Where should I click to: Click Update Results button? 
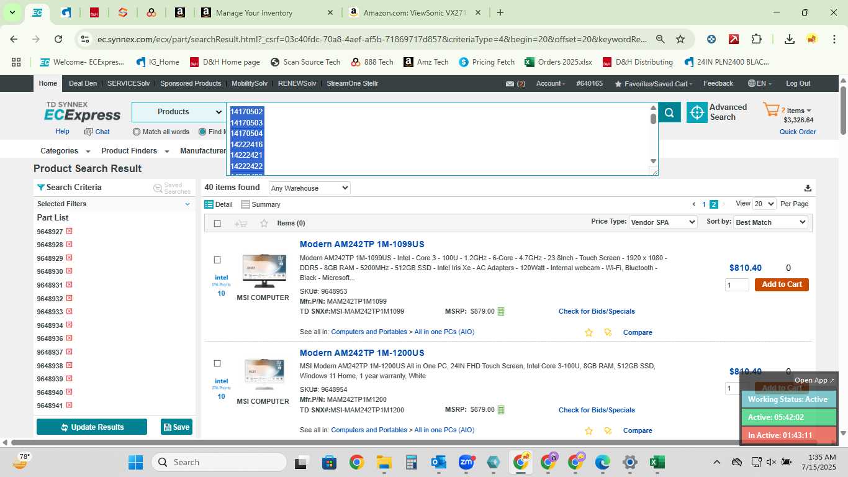(92, 427)
